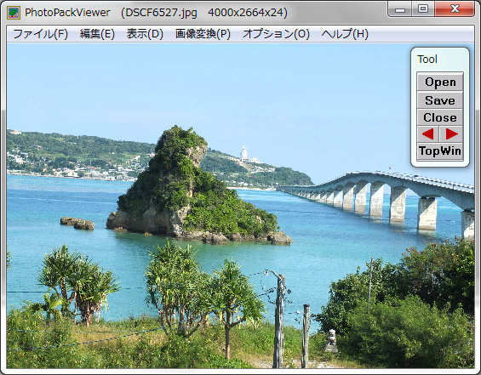Click the white lighthouse in the photo
This screenshot has height=375, width=481.
[243, 153]
